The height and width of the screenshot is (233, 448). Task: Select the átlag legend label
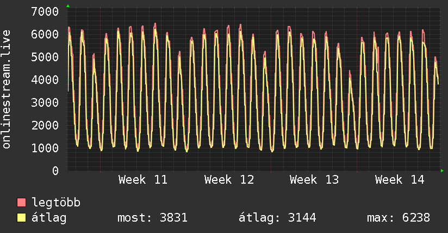coord(49,218)
